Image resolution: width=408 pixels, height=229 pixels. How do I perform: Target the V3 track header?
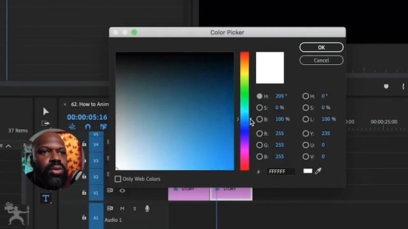point(96,161)
